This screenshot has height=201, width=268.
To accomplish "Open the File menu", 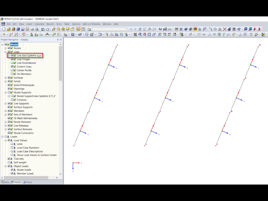I will [x=8, y=24].
